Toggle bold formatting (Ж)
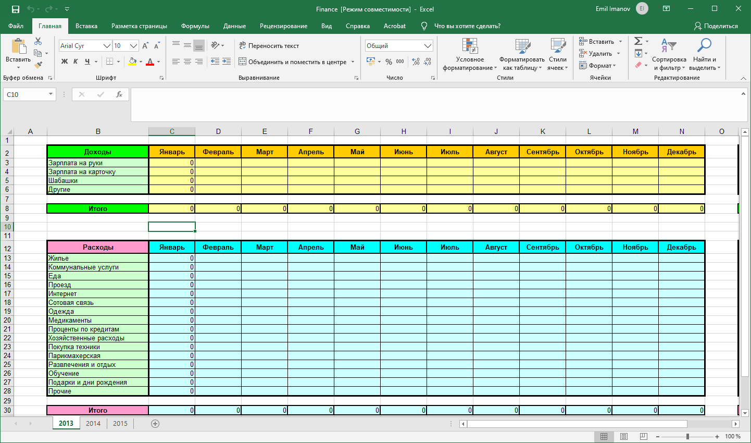 [x=65, y=61]
